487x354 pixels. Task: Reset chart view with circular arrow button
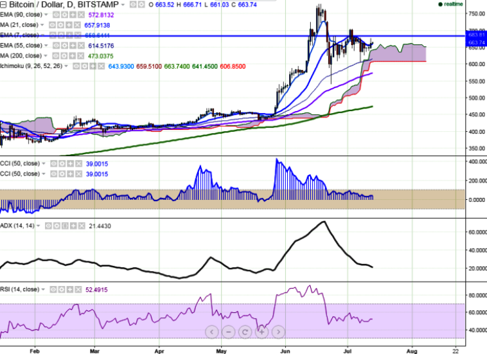pyautogui.click(x=245, y=332)
